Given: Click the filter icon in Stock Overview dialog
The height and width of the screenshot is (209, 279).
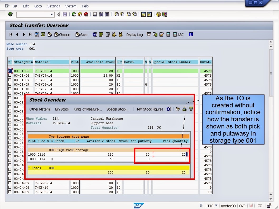Looking at the screenshot, I should 191,109.
